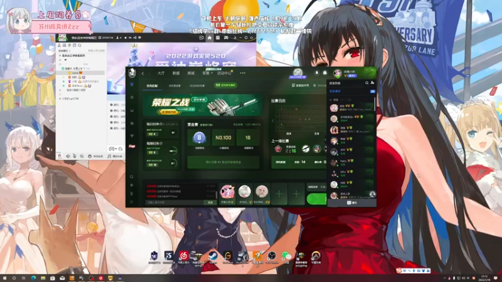Open the 好友请求 friend requests row
The image size is (502, 282).
(351, 91)
